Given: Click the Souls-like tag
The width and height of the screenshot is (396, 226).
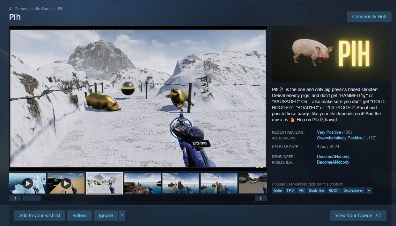Looking at the screenshot, I should (x=316, y=190).
